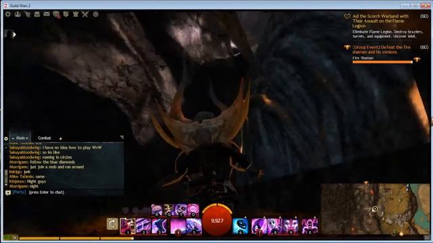
Task: Click the Mike Taliesin name in chat
Action: click(22, 176)
